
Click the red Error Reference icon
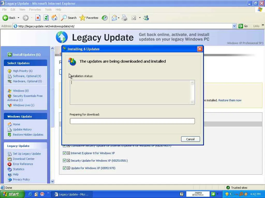(10, 164)
